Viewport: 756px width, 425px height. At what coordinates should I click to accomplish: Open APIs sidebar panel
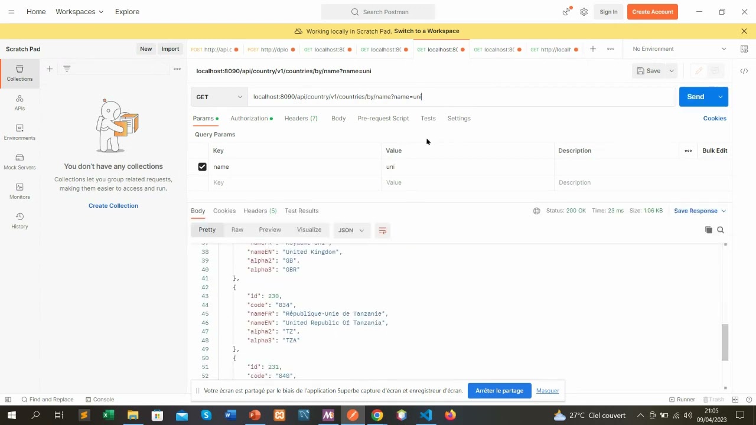tap(19, 103)
